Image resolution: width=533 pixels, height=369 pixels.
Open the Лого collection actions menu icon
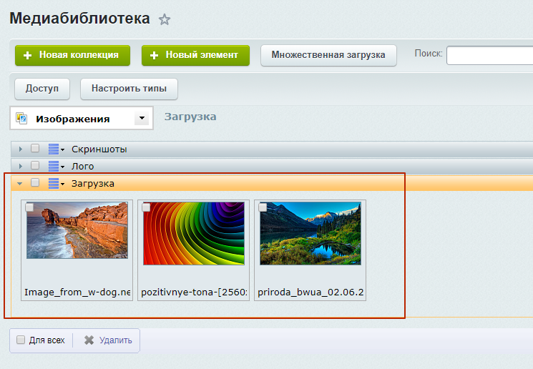[x=56, y=166]
